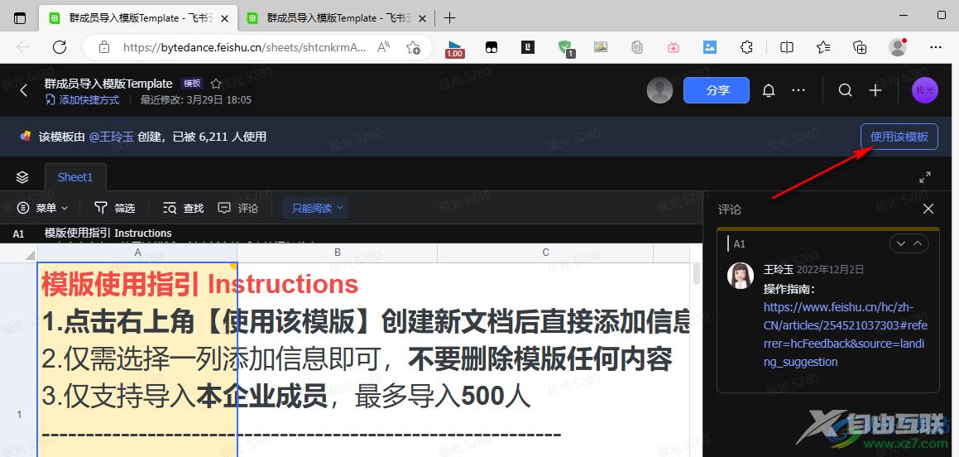
Task: Open the favorites list
Action: (823, 47)
